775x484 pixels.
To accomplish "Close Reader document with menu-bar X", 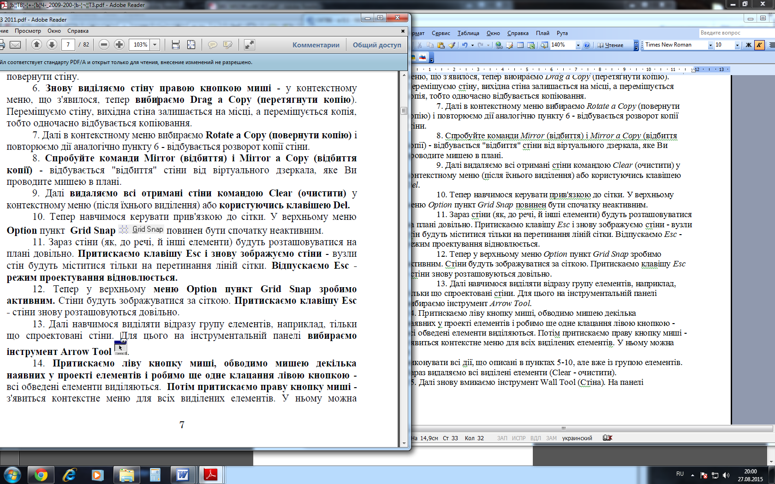I will click(x=403, y=31).
